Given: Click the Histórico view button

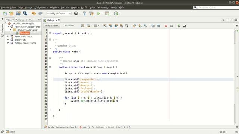Looking at the screenshot, I should 69,26.
